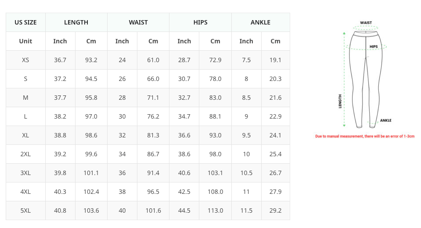Click the red manual measurement error note
Screen dimensions: 421x228
pos(365,136)
